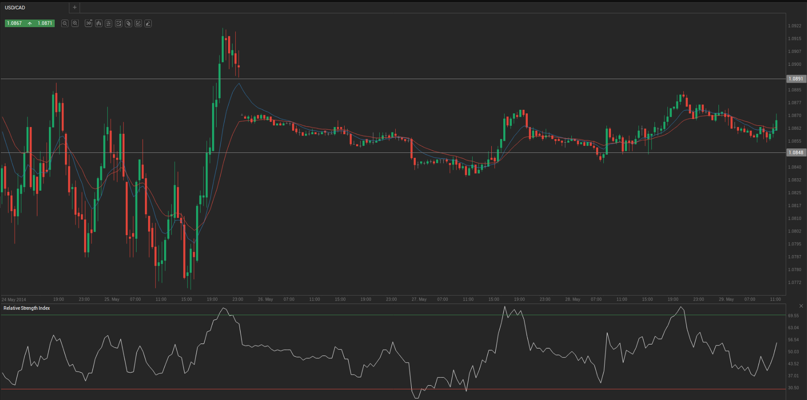This screenshot has width=807, height=400.
Task: Open chart settings sliders icon
Action: tap(108, 24)
